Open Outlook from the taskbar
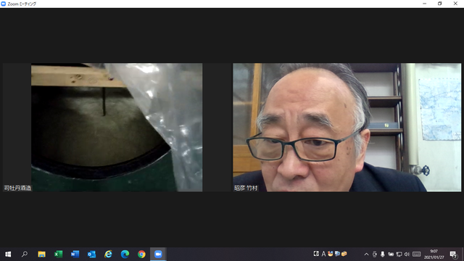Viewport: 464px width, 261px height. click(91, 254)
